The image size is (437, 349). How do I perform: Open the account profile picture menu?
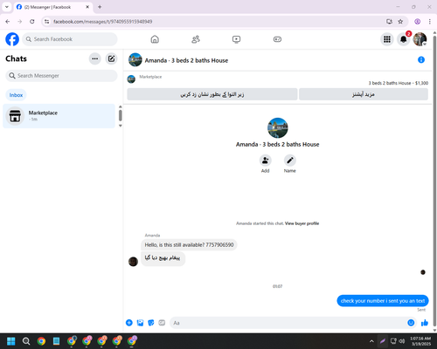[420, 39]
